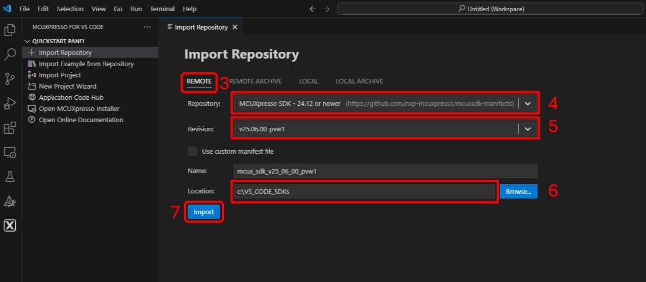Open the Testing flask icon

pos(10,177)
